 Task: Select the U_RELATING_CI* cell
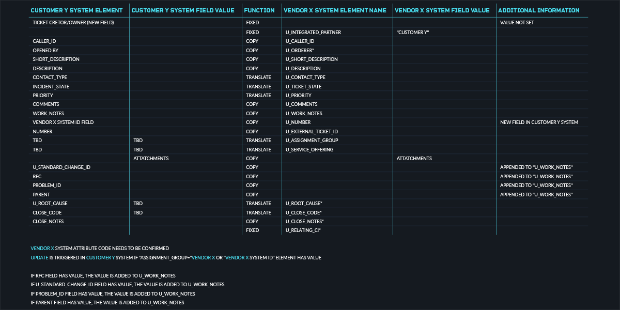(303, 230)
